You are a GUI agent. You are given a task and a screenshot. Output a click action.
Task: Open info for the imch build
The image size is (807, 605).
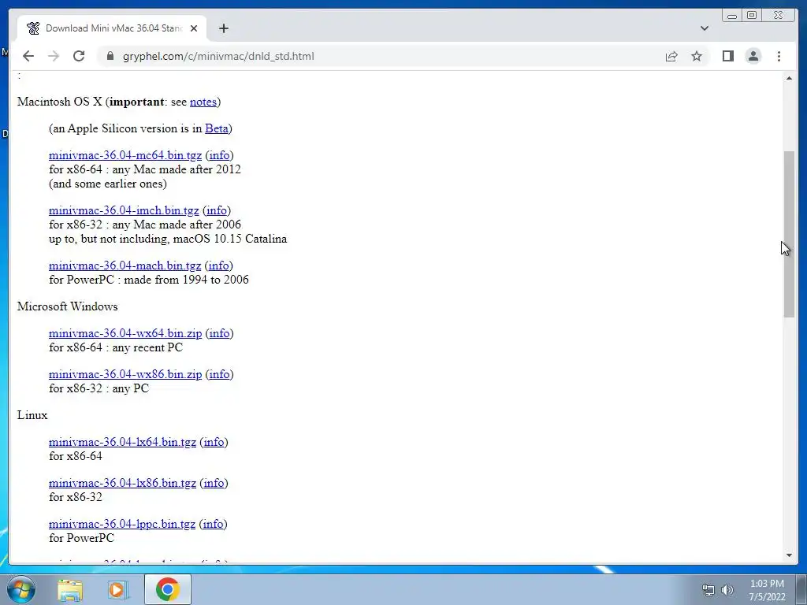[x=217, y=210]
